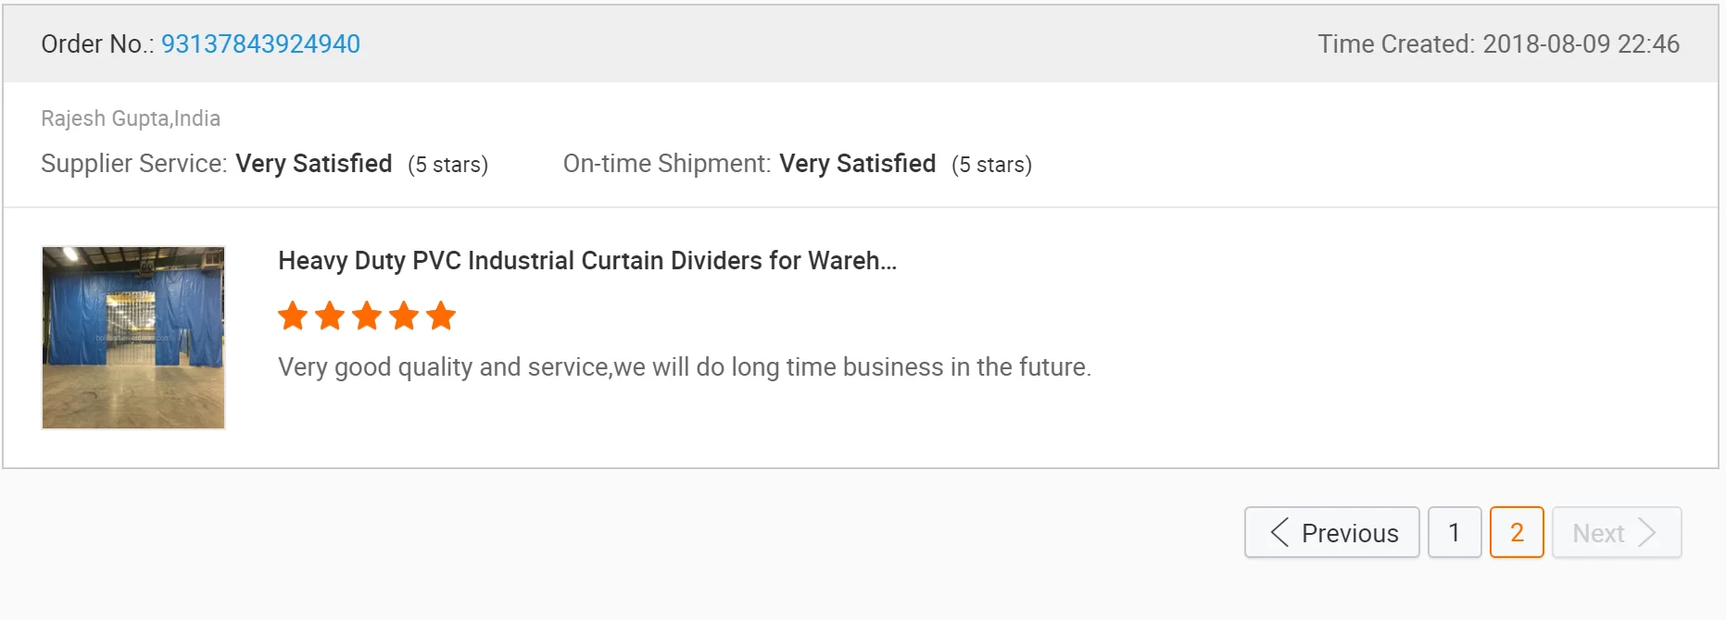Click the Time Created timestamp

1498,43
